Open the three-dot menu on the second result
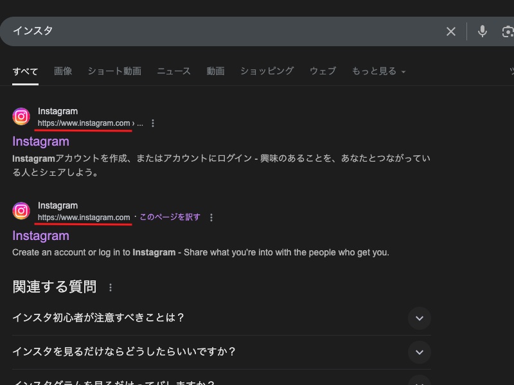This screenshot has height=385, width=514. click(211, 218)
